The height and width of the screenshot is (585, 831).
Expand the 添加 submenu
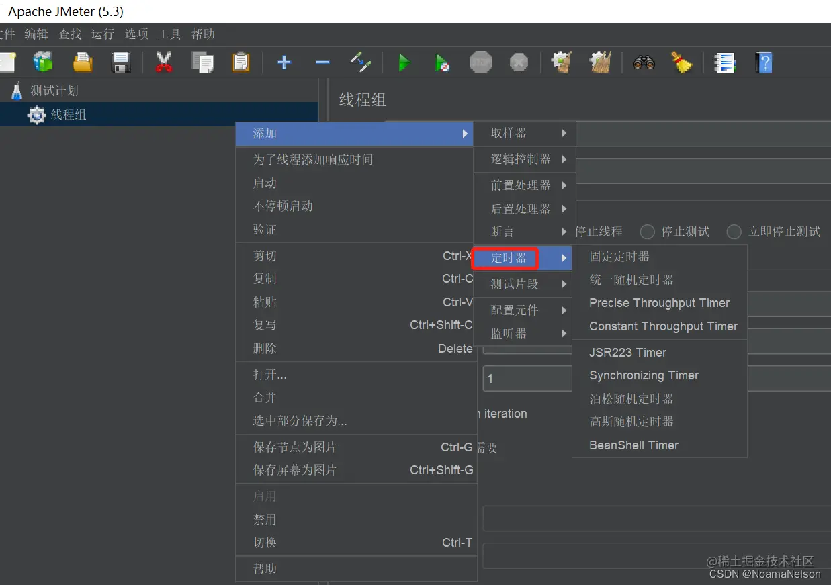pos(355,134)
